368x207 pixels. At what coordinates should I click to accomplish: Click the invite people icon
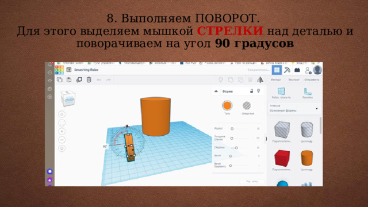[308, 70]
